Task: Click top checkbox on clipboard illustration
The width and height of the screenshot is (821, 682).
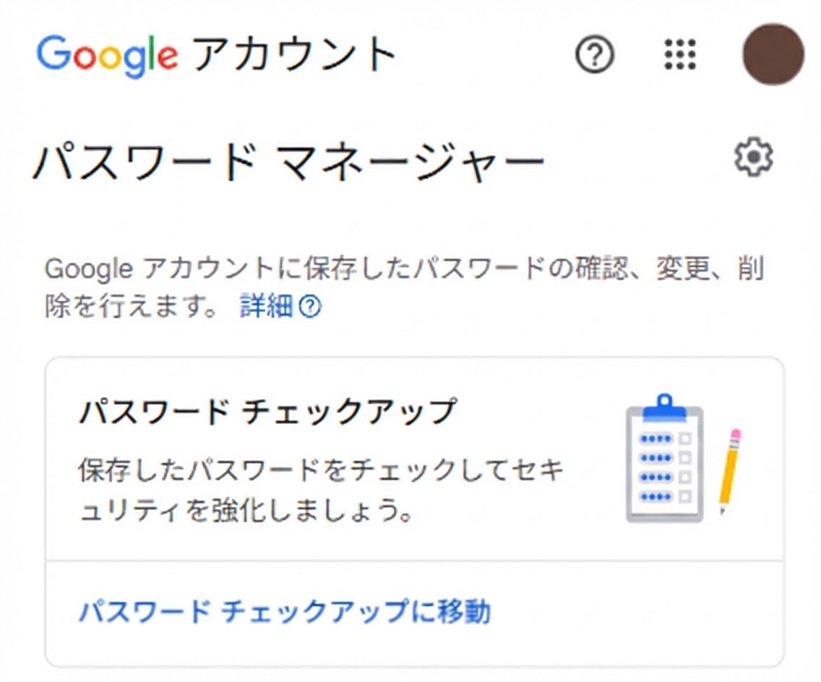Action: pyautogui.click(x=685, y=438)
